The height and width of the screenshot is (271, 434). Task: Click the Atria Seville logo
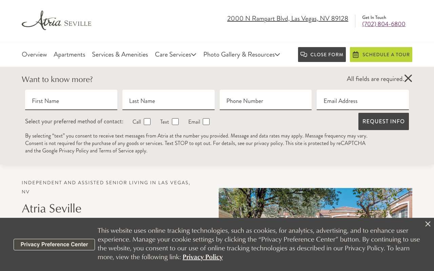[57, 20]
